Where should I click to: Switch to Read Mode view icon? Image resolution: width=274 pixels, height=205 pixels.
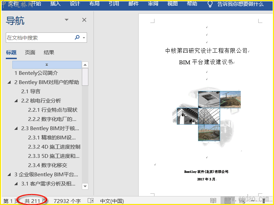(213, 201)
